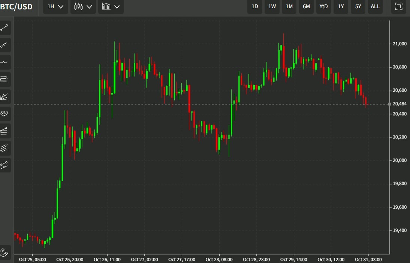Choose the Fibonacci arcs drawing tool

point(5,113)
